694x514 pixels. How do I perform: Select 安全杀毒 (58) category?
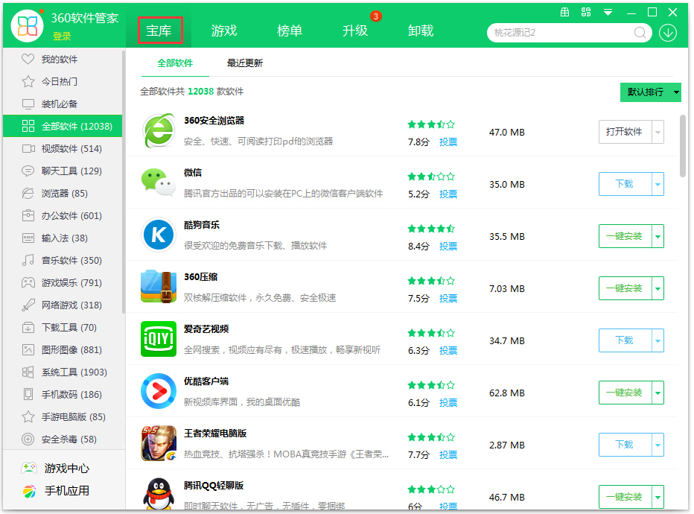(x=63, y=440)
